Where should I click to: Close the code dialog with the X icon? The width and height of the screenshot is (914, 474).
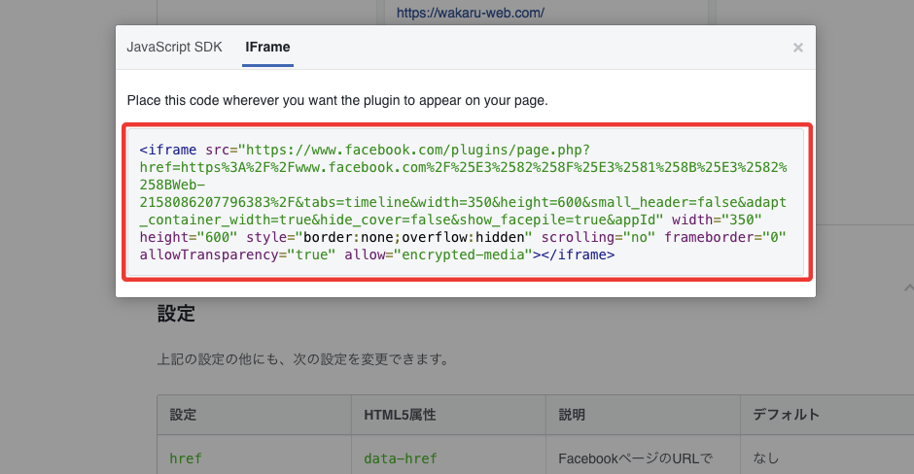[x=797, y=48]
